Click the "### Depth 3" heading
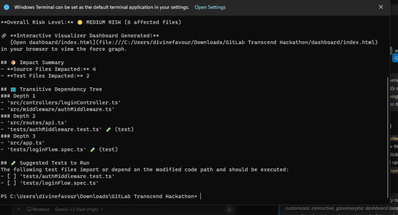This screenshot has width=398, height=215. [18, 136]
